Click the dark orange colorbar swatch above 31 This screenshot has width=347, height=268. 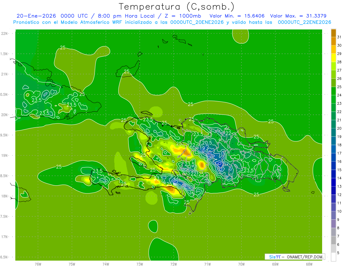click(333, 33)
